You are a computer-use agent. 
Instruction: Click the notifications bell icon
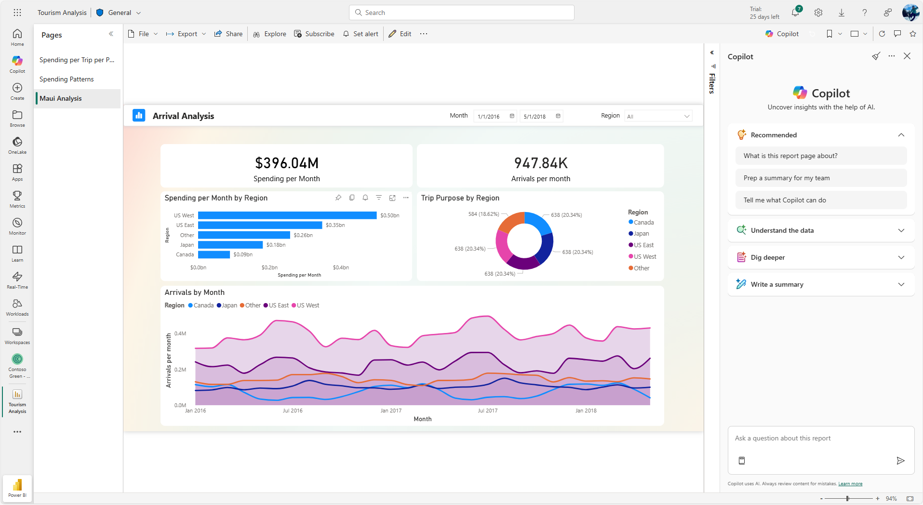click(795, 13)
